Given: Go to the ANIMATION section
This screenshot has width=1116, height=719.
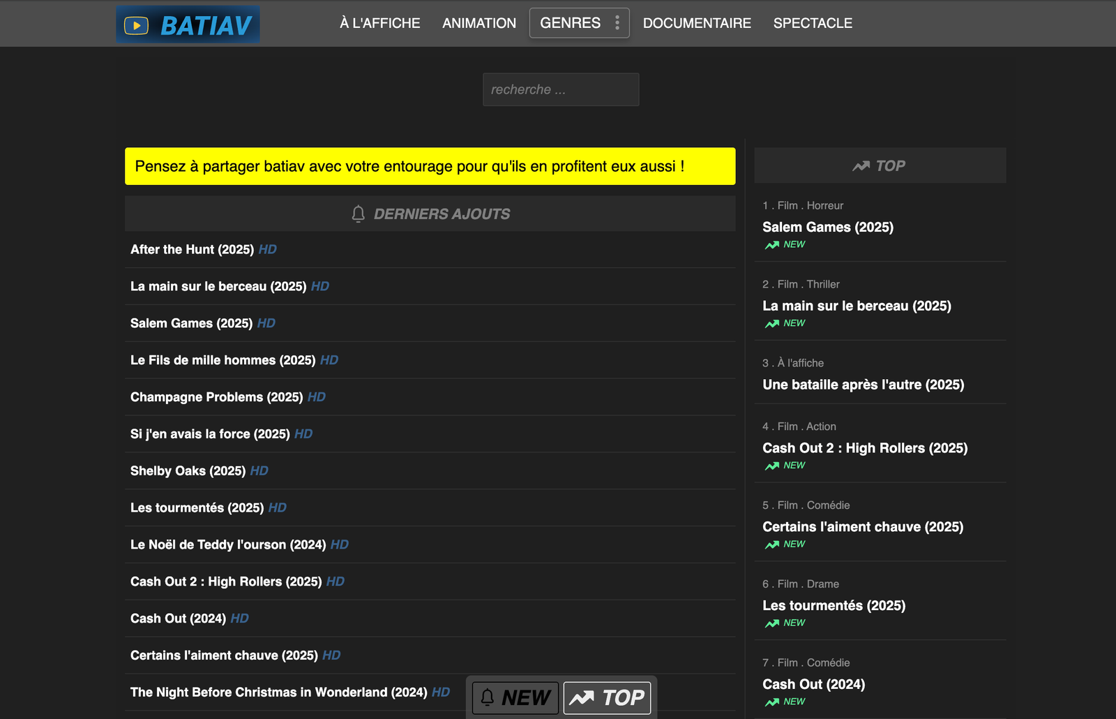Looking at the screenshot, I should (479, 23).
